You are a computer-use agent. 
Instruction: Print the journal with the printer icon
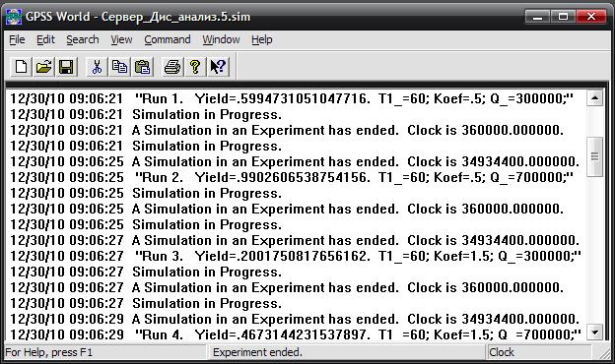(x=172, y=67)
